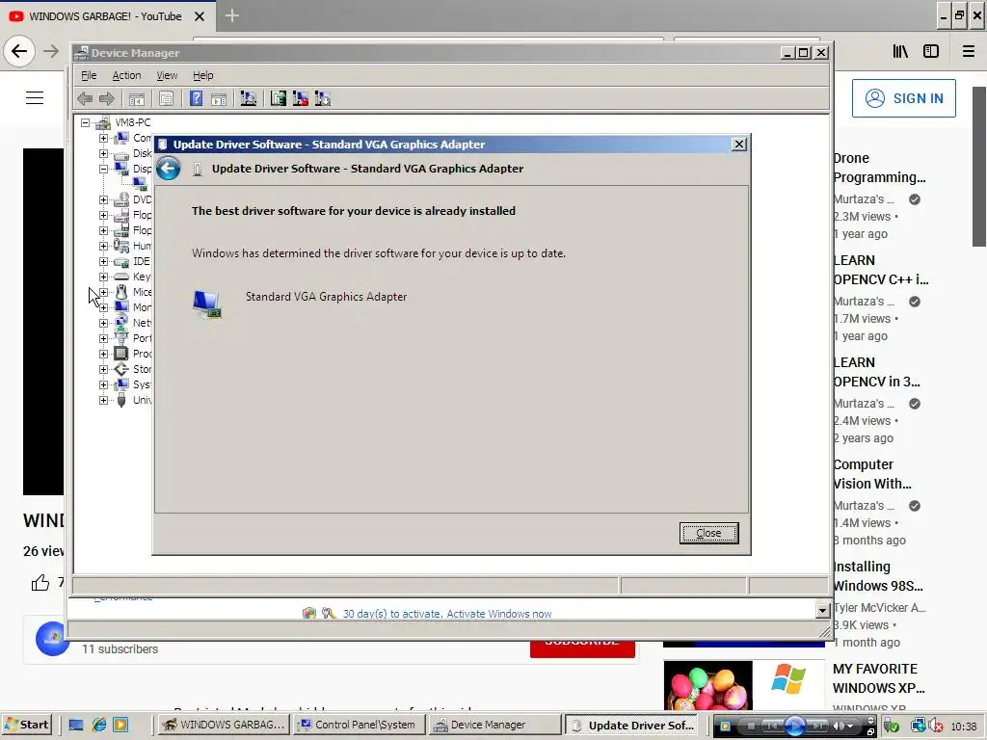Click the Start button

pyautogui.click(x=26, y=725)
